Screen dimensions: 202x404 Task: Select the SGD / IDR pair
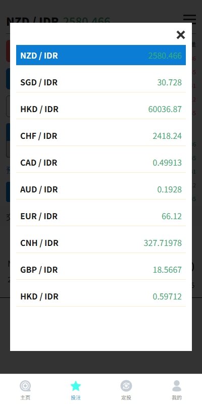(x=101, y=82)
